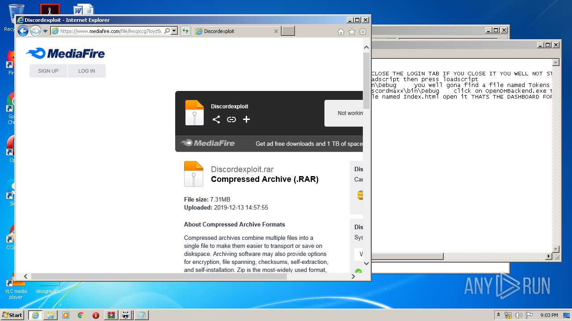
Task: Click the Start button
Action: point(13,315)
